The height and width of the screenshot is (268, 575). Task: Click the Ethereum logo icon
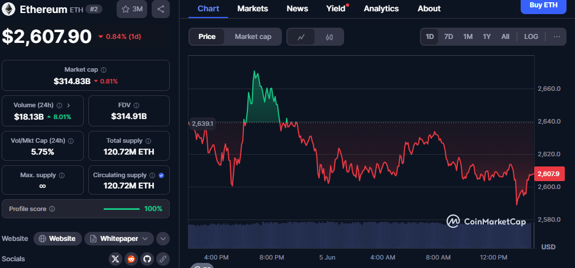[8, 9]
